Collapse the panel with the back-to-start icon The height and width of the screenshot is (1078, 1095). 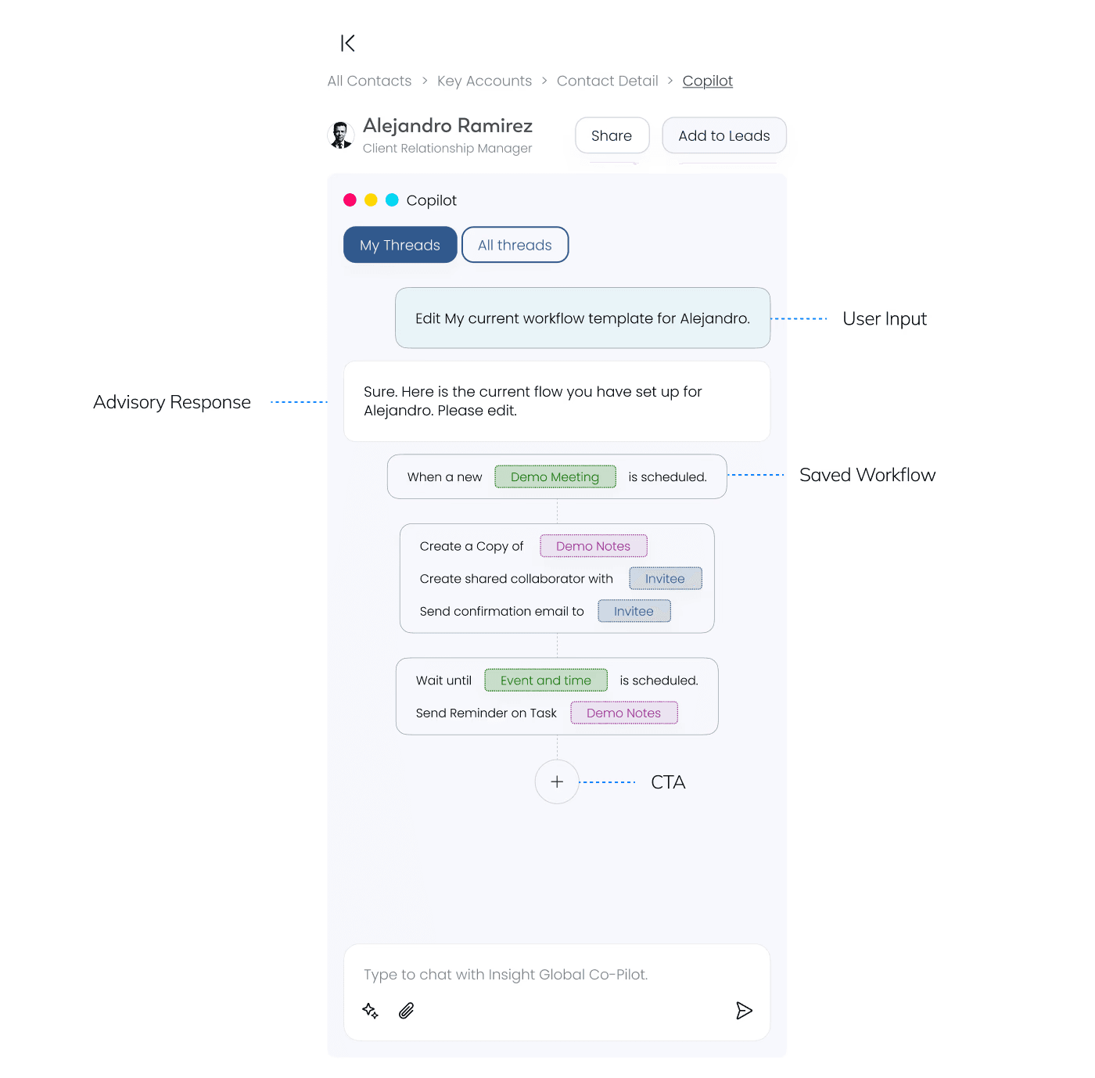348,43
